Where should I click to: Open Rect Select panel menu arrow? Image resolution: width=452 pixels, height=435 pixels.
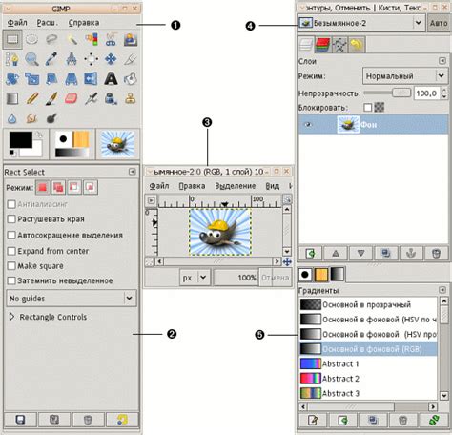(x=132, y=172)
